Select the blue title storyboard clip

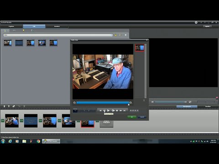pyautogui.click(x=31, y=121)
